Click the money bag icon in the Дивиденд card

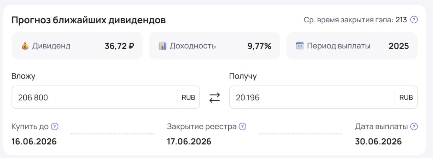tap(25, 46)
